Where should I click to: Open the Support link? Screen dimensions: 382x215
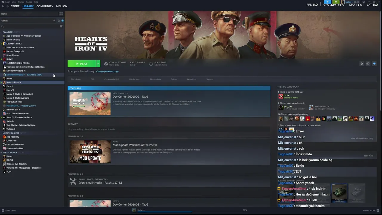(210, 79)
